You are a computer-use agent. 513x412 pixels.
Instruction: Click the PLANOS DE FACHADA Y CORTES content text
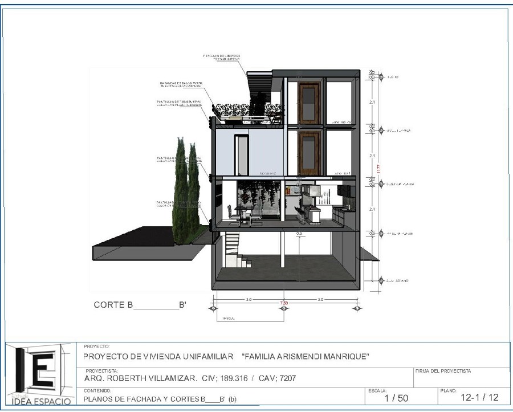[160, 399]
